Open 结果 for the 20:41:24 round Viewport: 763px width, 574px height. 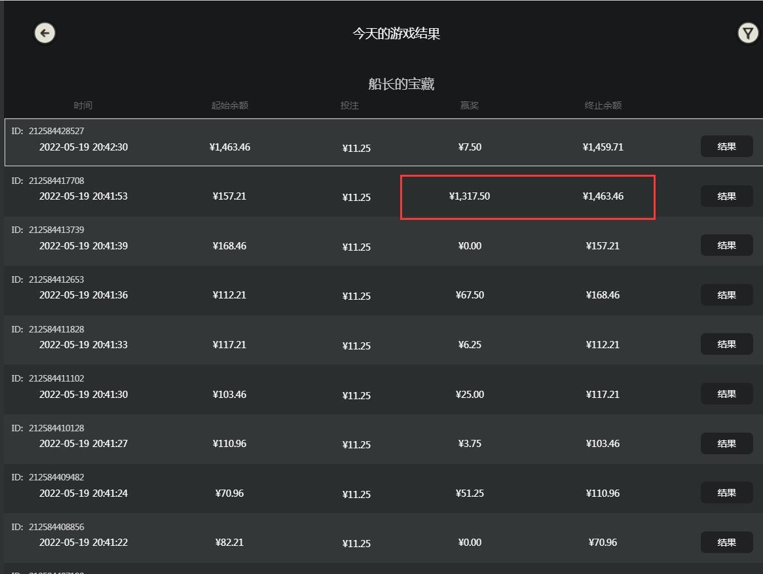(x=726, y=493)
